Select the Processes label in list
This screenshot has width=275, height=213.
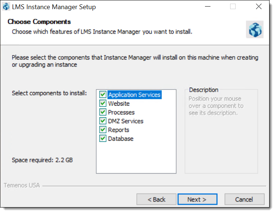[x=121, y=112]
